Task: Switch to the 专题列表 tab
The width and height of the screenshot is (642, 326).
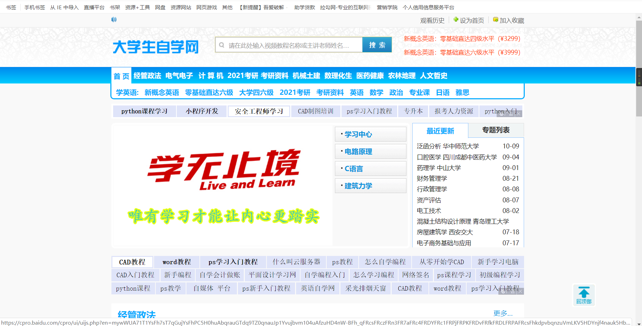Action: click(496, 130)
